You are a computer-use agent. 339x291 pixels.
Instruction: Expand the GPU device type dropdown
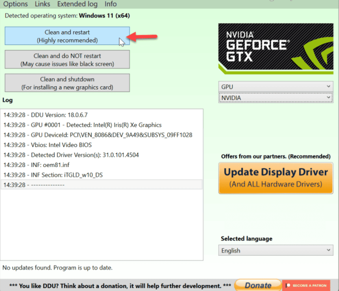pos(276,86)
